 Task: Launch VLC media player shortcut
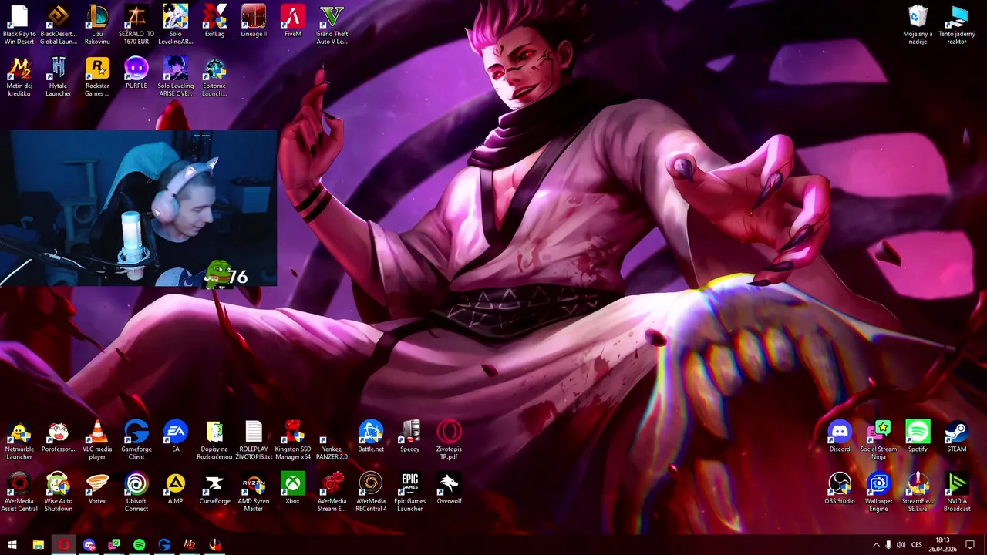pos(97,441)
